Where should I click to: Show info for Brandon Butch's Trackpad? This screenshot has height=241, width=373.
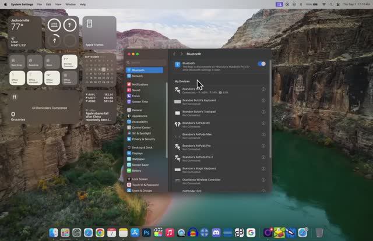[263, 112]
